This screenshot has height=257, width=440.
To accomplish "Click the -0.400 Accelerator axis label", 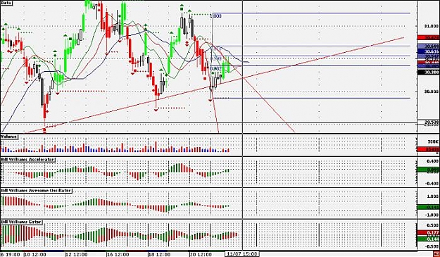I will [432, 184].
